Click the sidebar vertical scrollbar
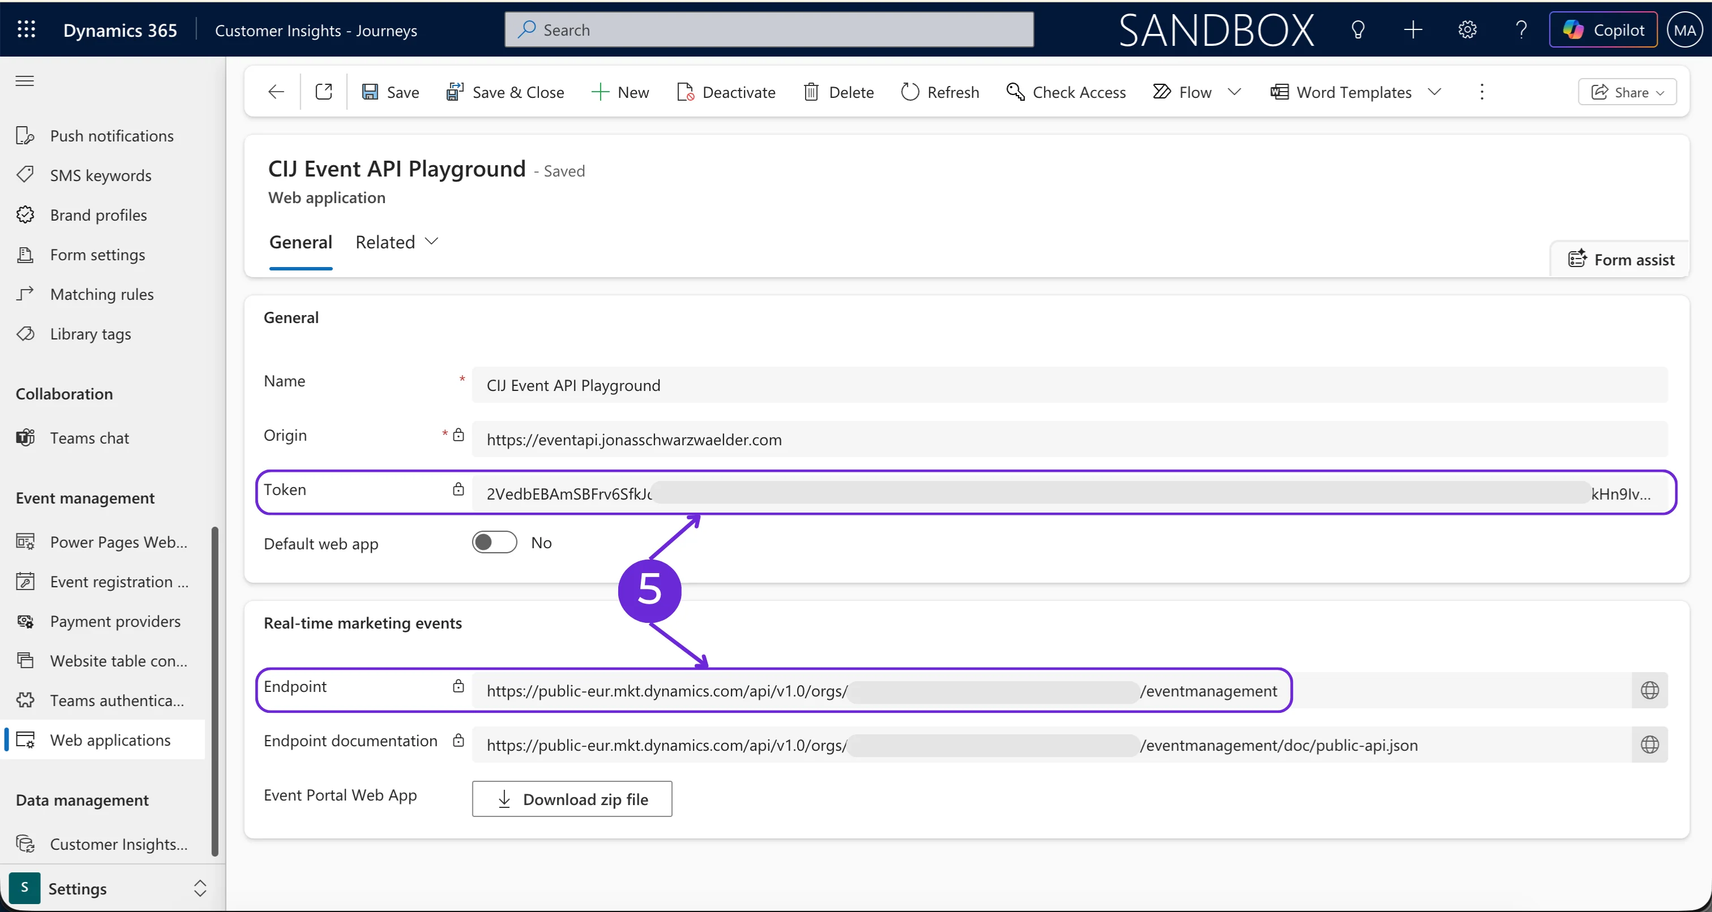Image resolution: width=1712 pixels, height=912 pixels. coord(215,691)
